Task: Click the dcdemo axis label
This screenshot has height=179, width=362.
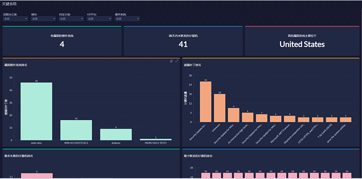Action: pos(116,143)
